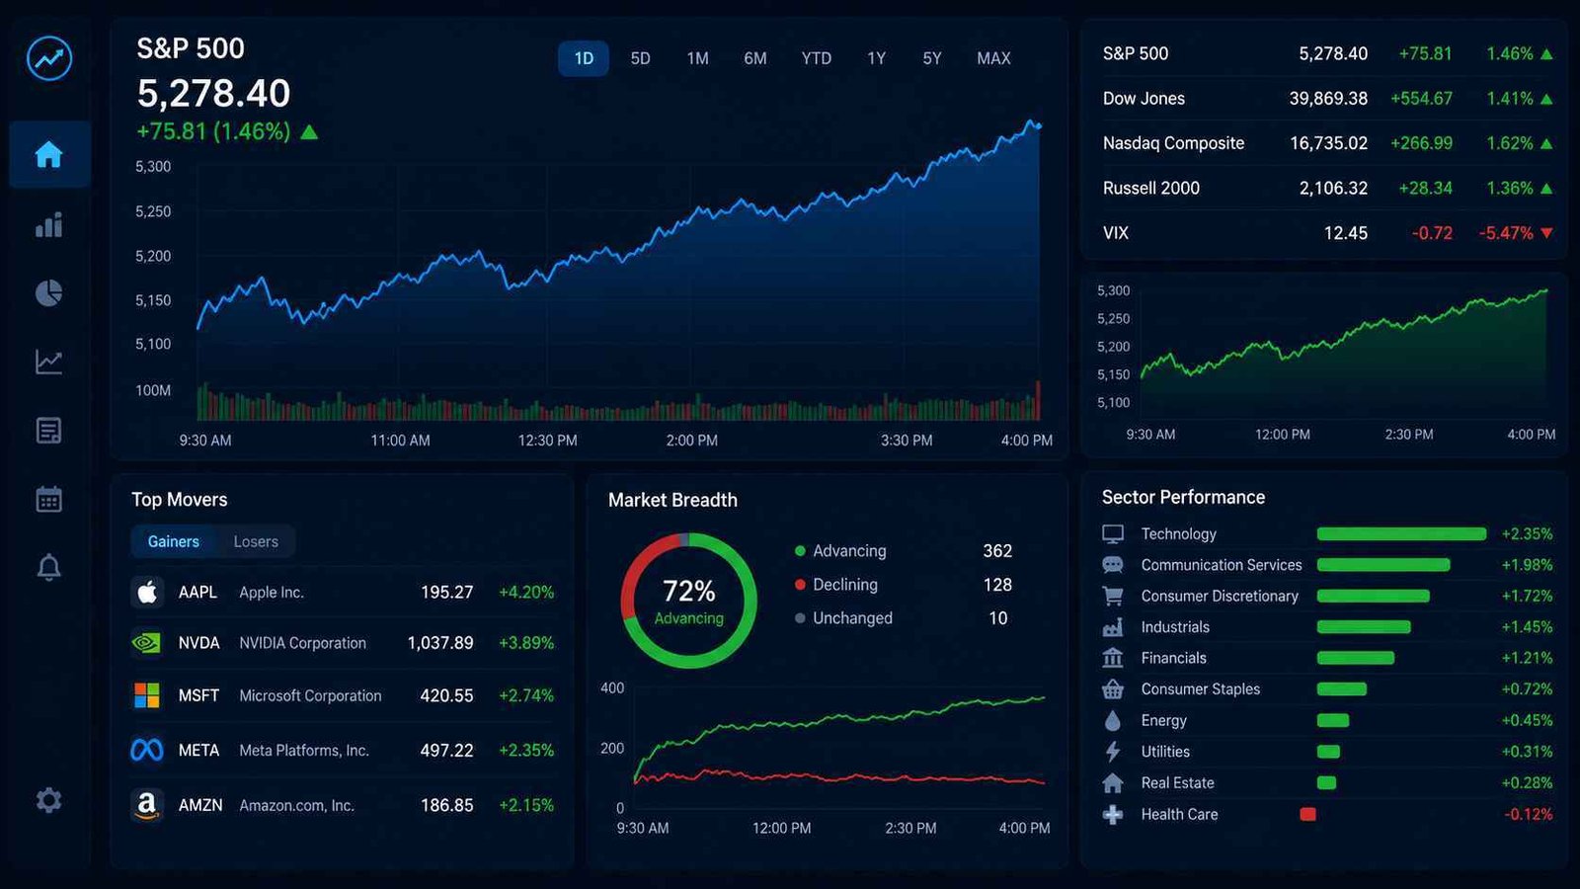Click the 72% Advancing donut chart

[x=688, y=601]
